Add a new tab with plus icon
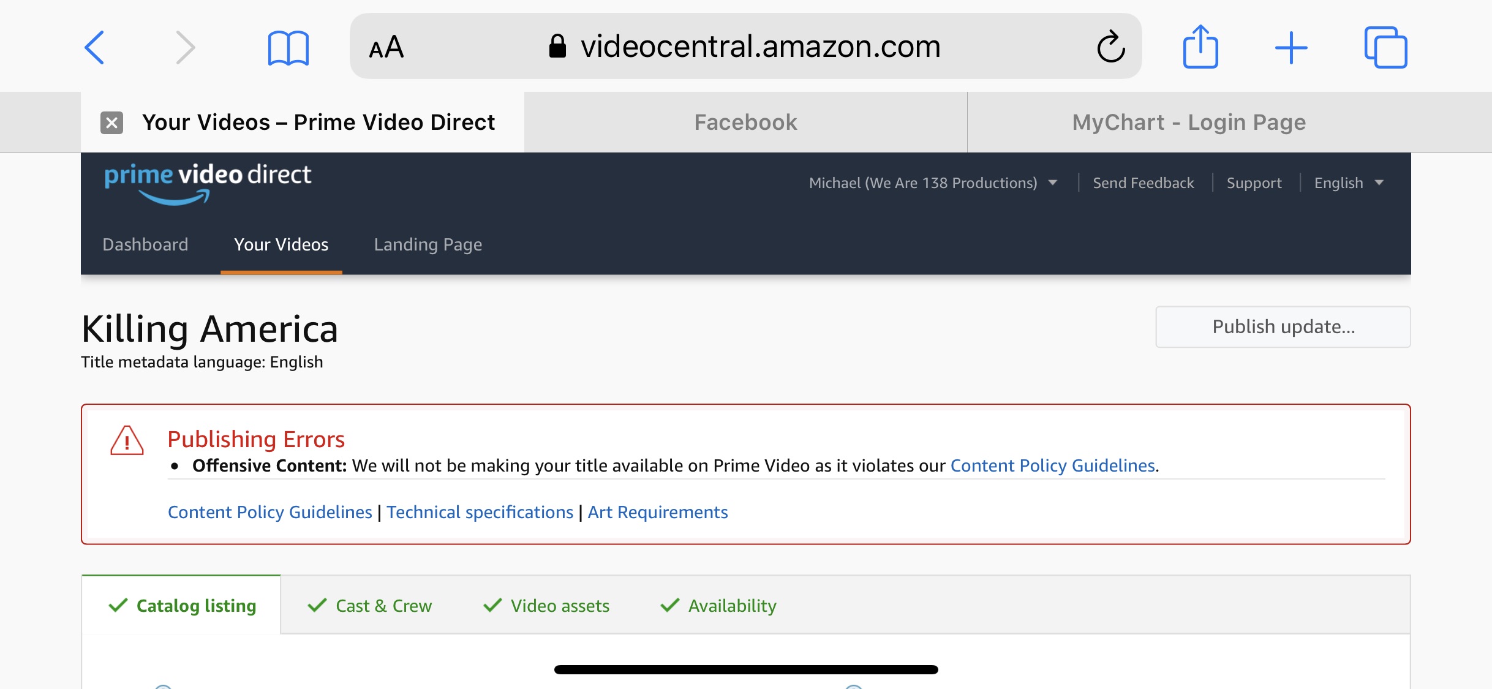The height and width of the screenshot is (689, 1492). click(x=1291, y=47)
